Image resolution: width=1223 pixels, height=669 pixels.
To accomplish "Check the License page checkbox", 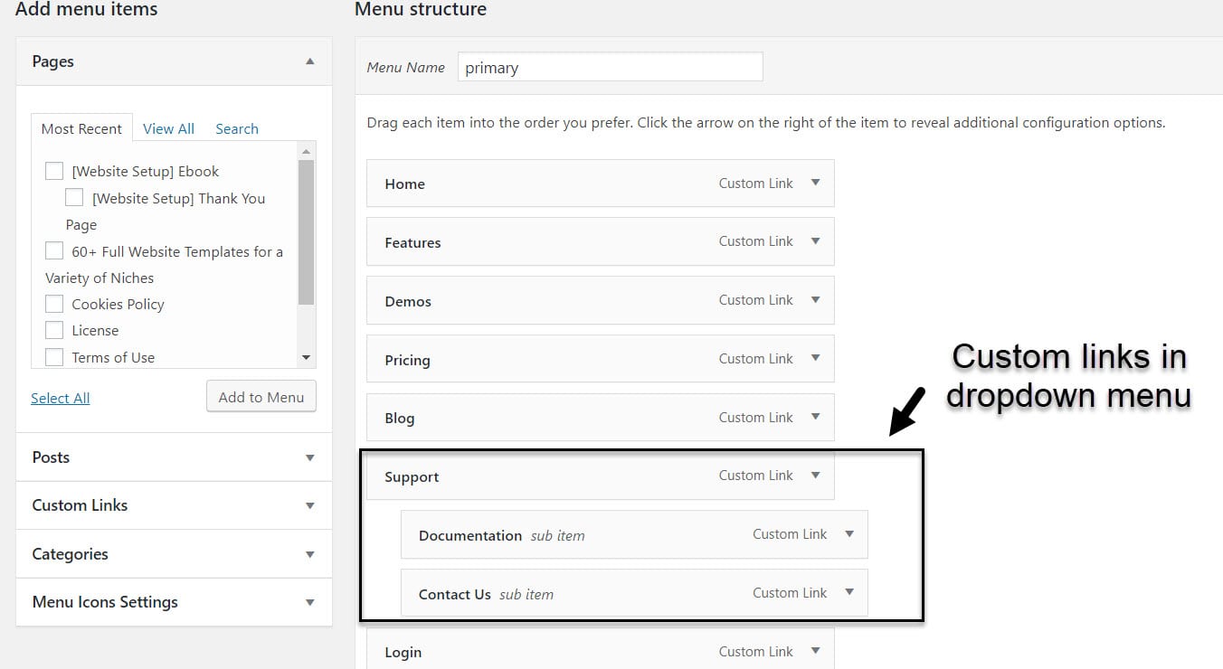I will pyautogui.click(x=54, y=330).
